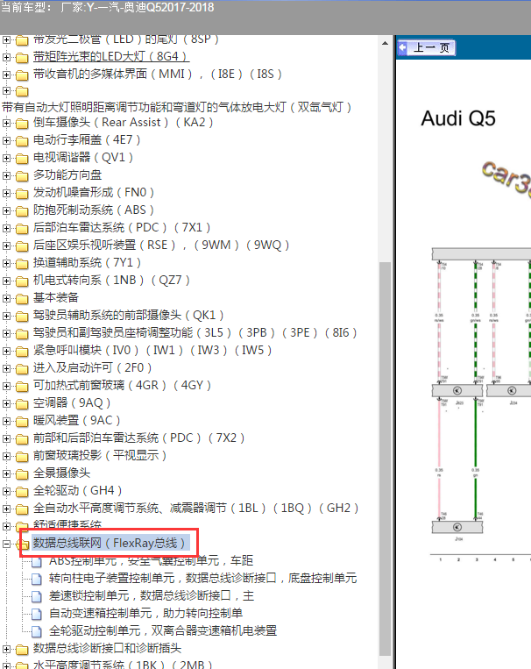
Task: Click the folder icon of 多功能方向盘
Action: click(22, 175)
